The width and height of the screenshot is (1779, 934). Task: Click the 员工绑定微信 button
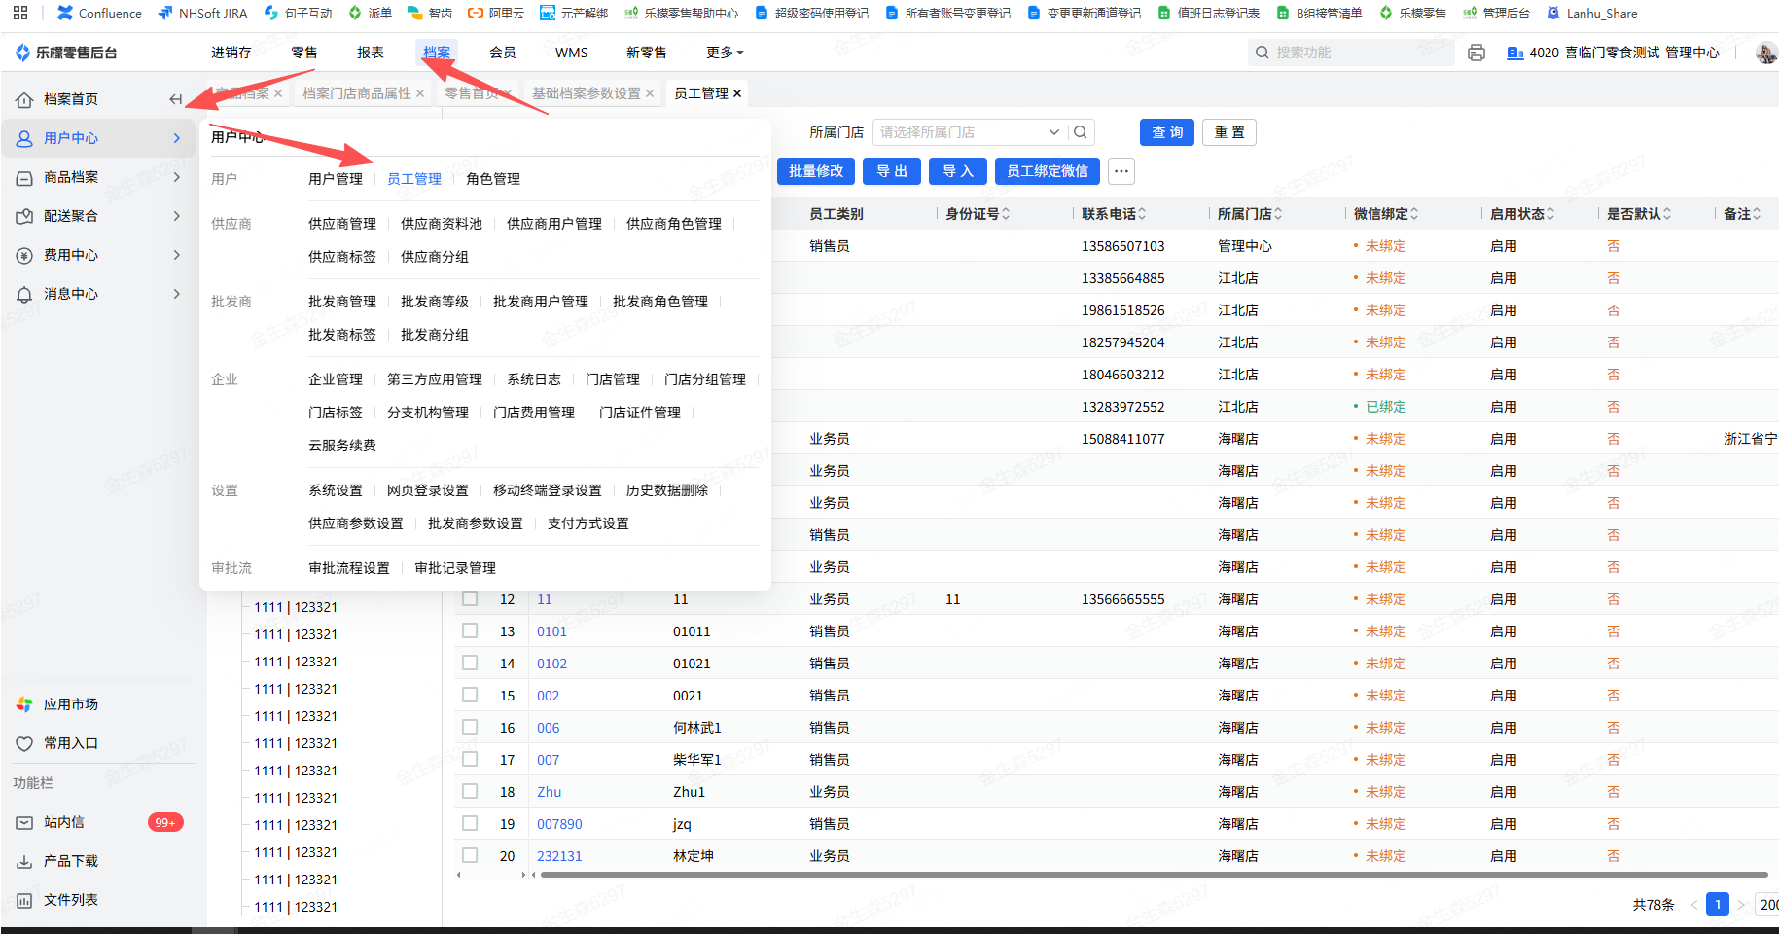[x=1048, y=171]
